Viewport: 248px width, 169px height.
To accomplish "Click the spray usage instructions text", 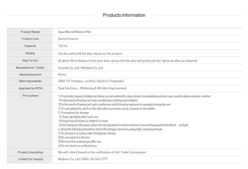I will pos(127,61).
